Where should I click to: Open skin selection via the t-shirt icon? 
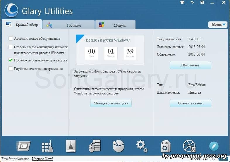(182, 2)
